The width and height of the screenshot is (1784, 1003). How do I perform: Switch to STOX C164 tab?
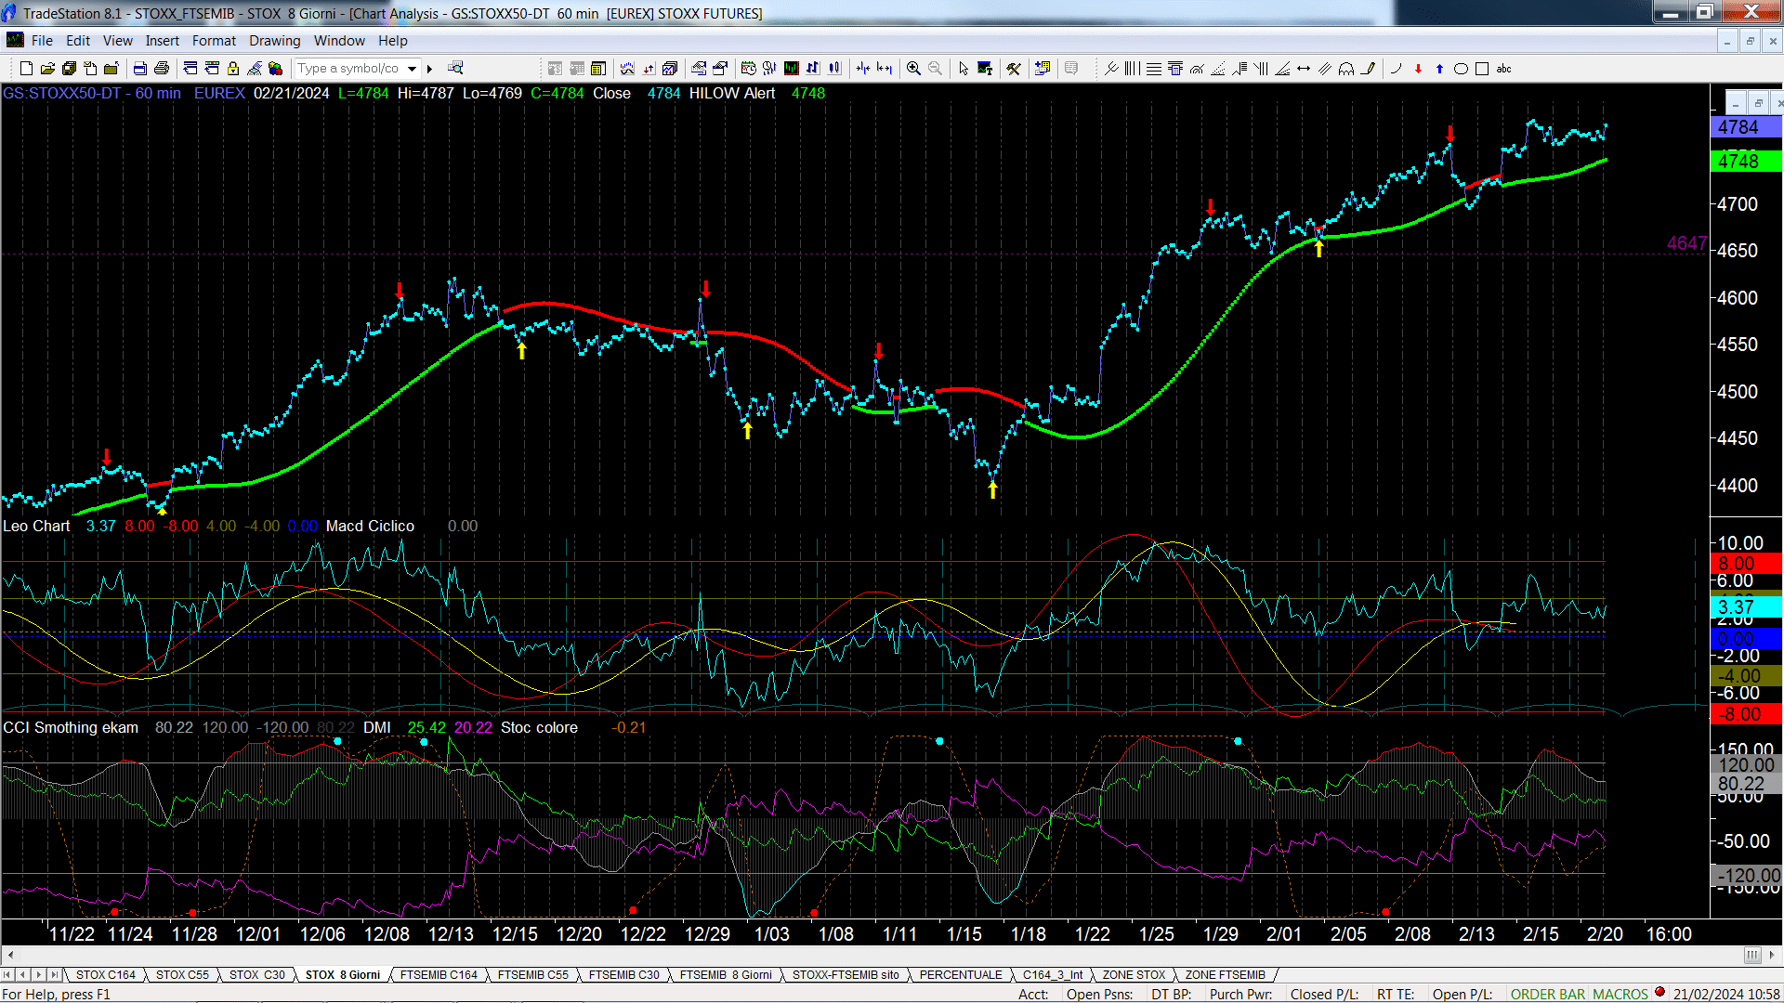coord(105,975)
